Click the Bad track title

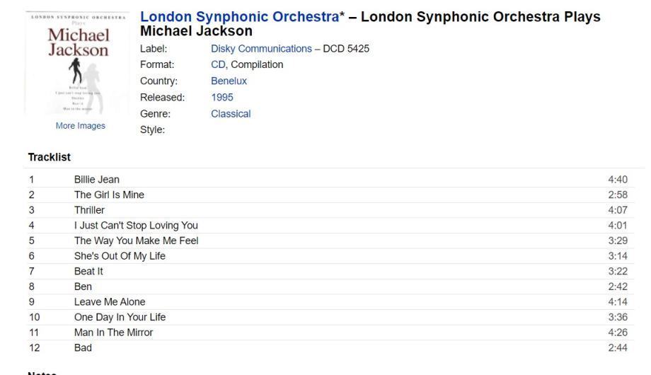point(83,348)
